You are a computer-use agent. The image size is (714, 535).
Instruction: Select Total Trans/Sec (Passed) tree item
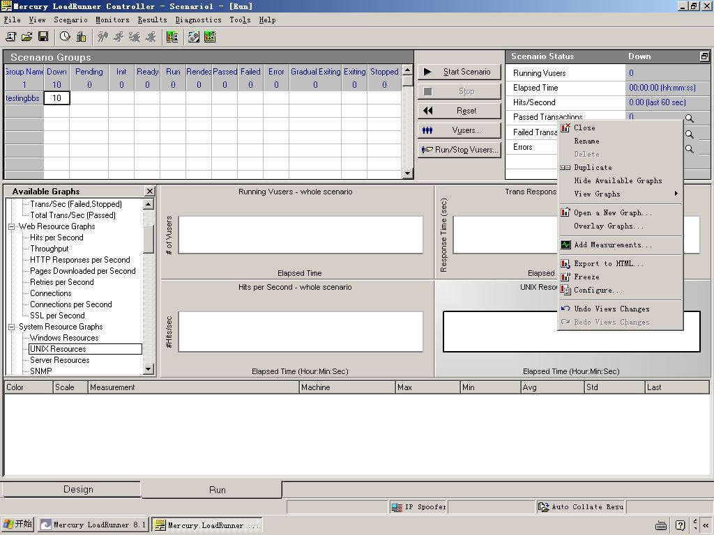(x=73, y=215)
